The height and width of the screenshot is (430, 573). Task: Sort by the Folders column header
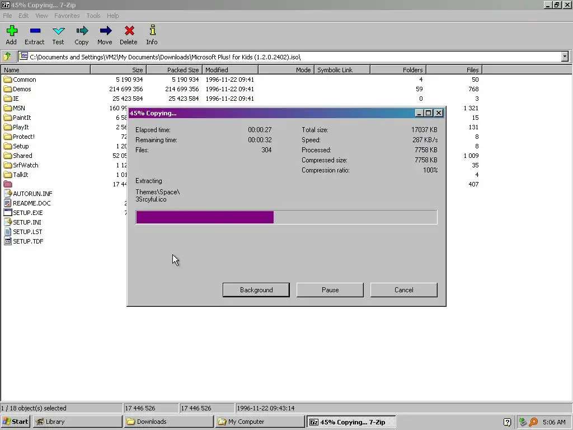tap(398, 70)
